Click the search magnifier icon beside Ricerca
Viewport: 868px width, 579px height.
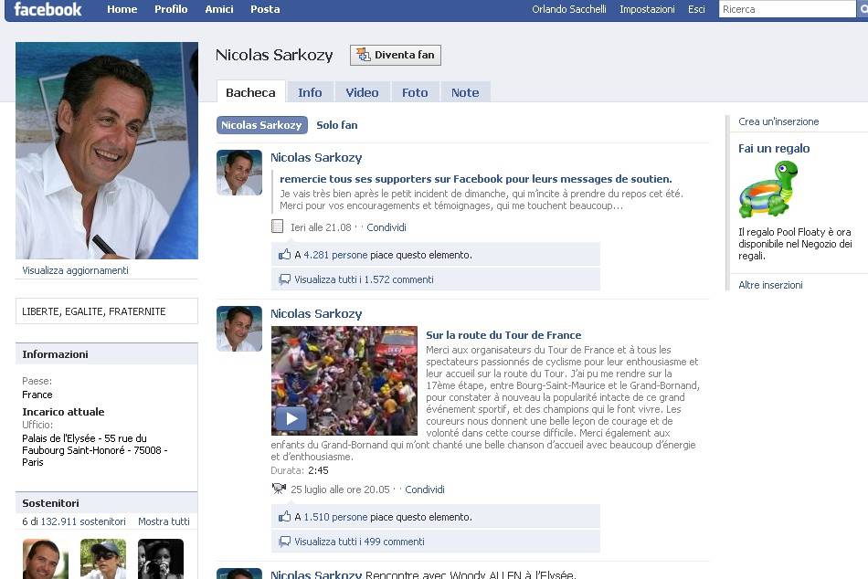click(x=863, y=9)
